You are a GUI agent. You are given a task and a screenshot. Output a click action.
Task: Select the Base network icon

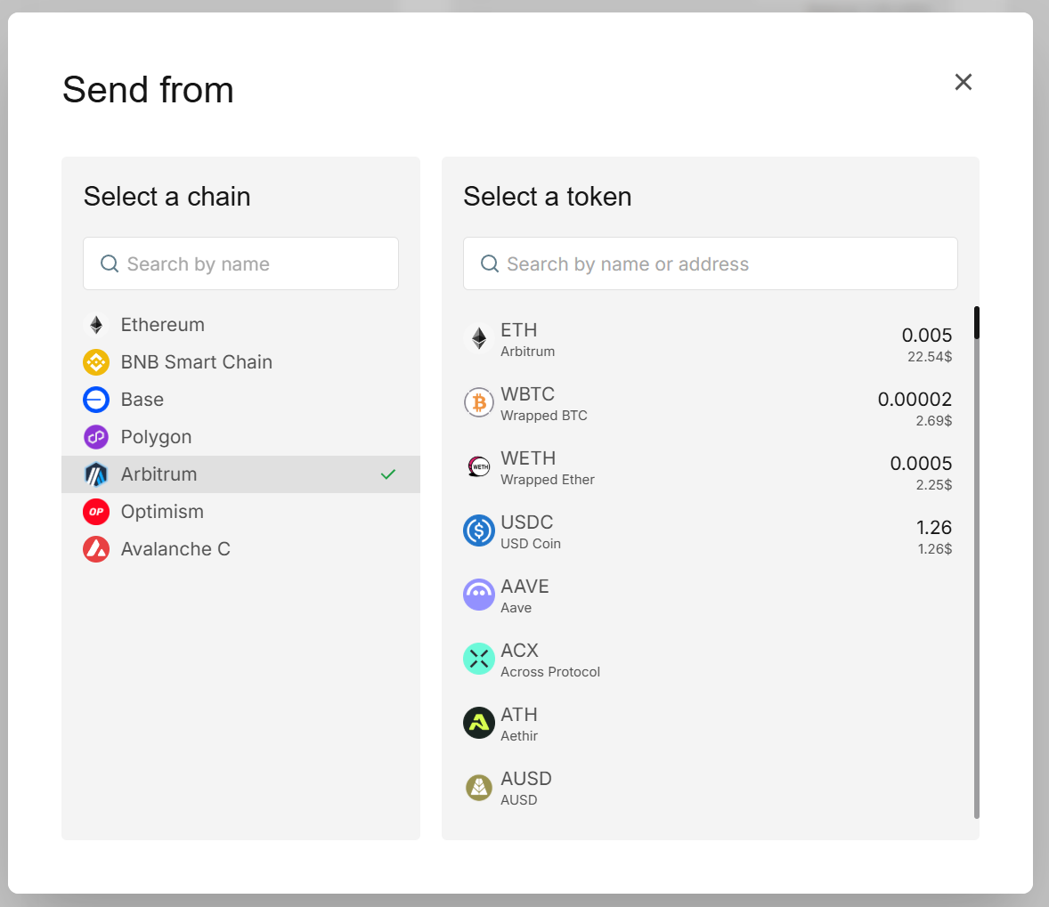click(x=95, y=399)
